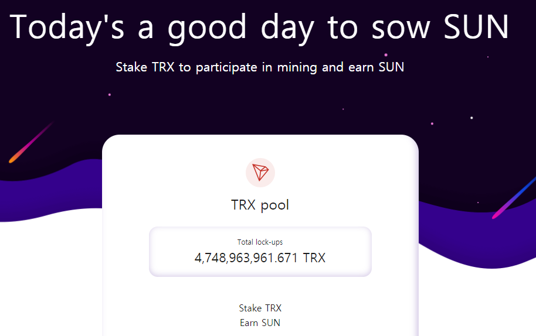Screen dimensions: 536x336
Task: Click the pink star beside the white star
Action: click(432, 124)
